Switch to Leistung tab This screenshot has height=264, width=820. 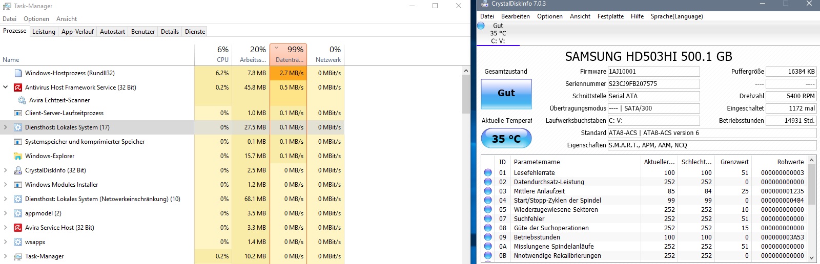point(44,32)
